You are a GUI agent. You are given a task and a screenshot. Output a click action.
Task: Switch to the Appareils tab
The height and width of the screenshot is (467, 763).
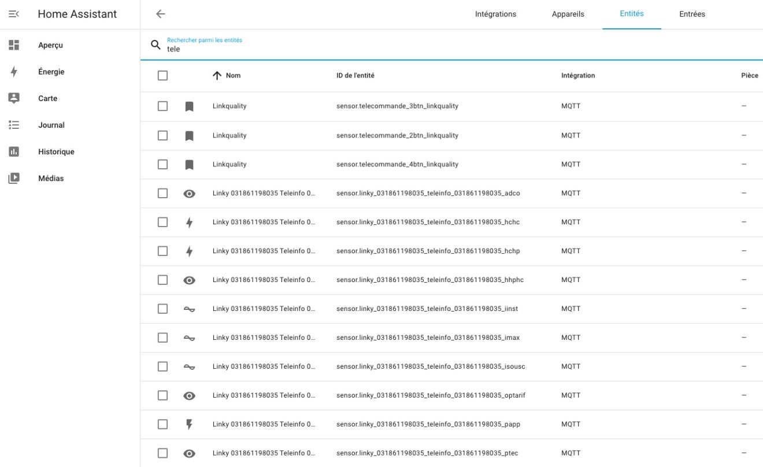click(x=568, y=14)
